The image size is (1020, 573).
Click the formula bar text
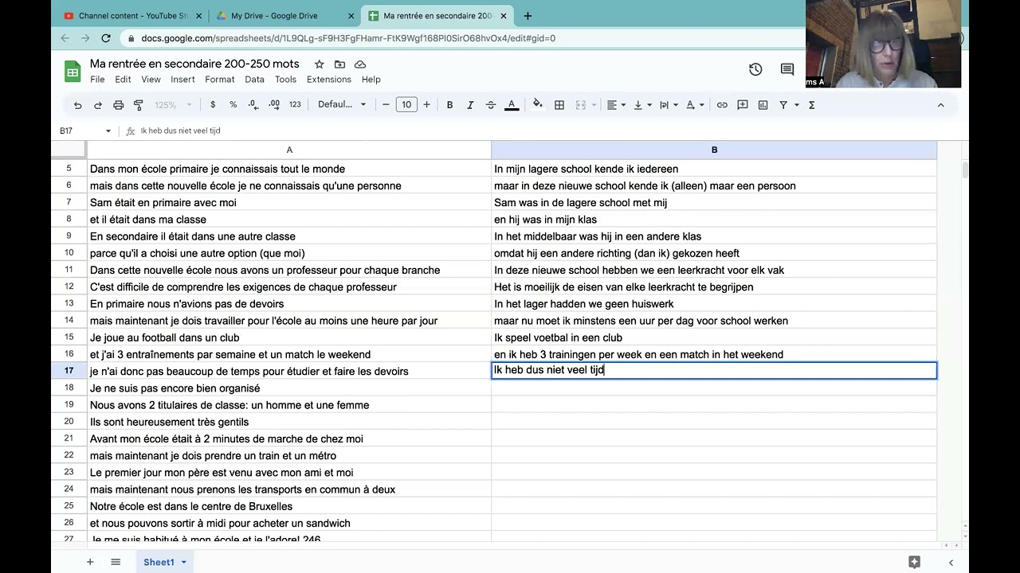click(x=180, y=131)
